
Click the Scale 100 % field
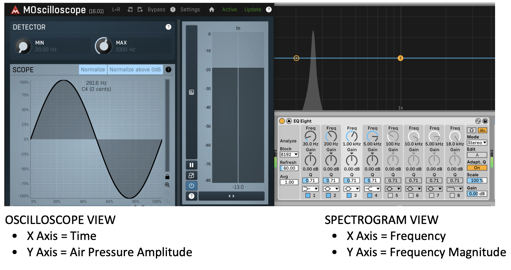click(477, 181)
